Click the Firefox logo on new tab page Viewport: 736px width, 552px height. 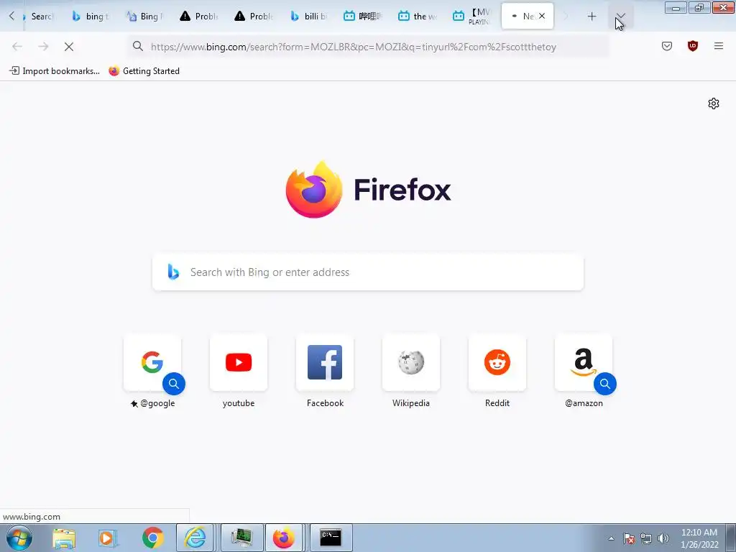[x=314, y=190]
